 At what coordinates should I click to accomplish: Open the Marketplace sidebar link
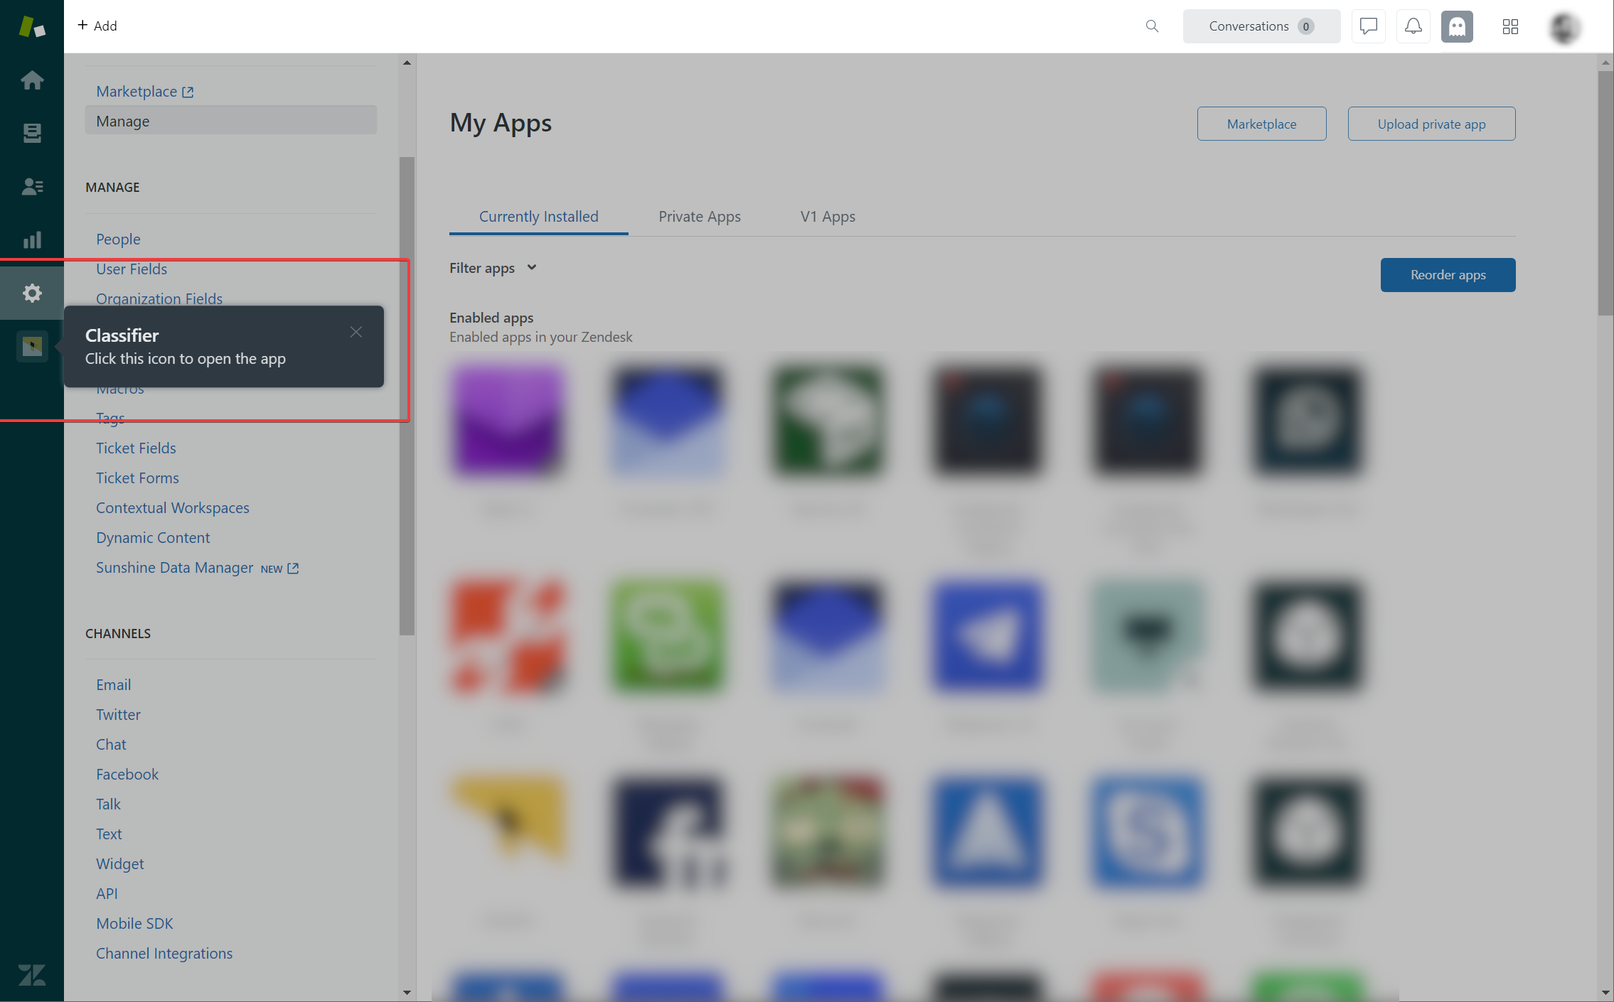point(145,92)
